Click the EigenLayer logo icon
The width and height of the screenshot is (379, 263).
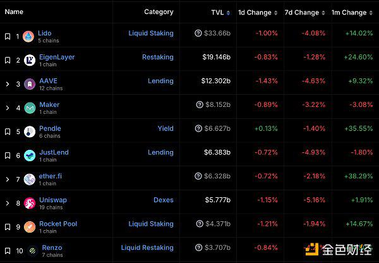click(x=30, y=60)
